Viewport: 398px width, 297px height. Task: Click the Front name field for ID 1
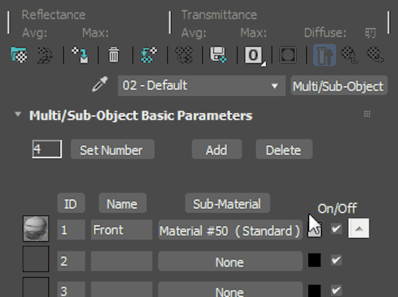(121, 230)
